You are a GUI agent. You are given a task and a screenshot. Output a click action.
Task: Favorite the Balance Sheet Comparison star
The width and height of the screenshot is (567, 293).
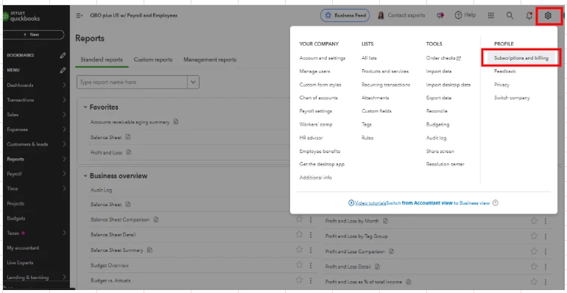pos(299,219)
